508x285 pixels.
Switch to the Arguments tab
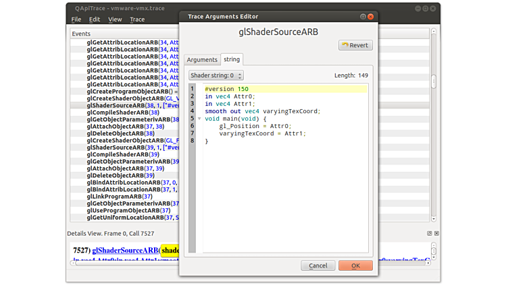click(x=202, y=60)
